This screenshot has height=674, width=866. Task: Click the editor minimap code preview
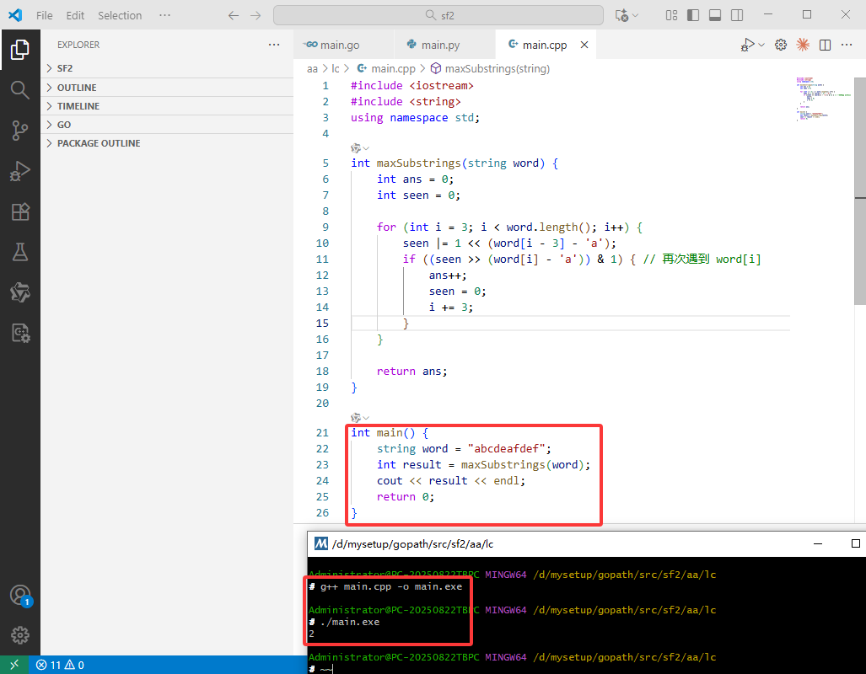824,99
